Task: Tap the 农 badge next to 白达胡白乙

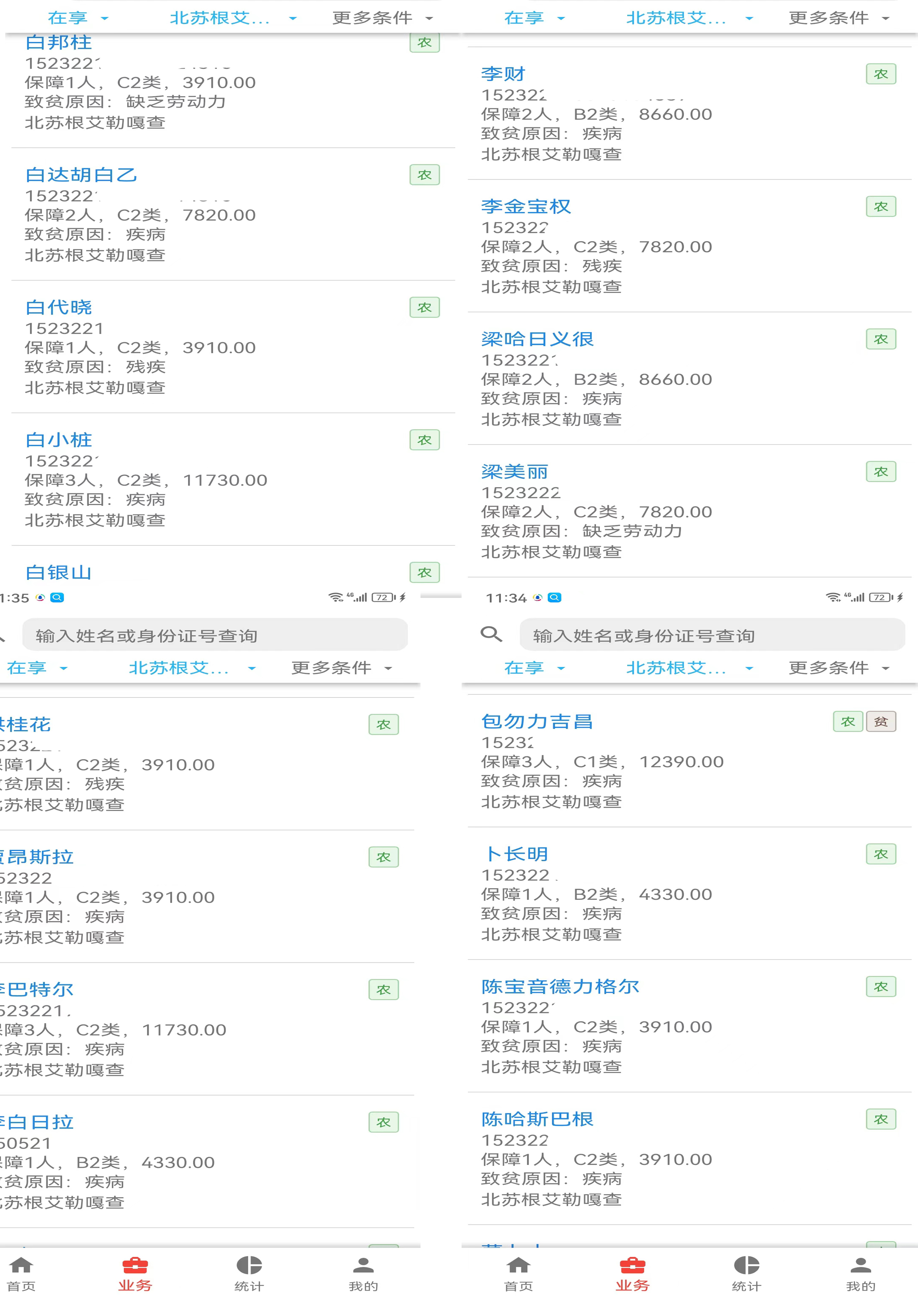Action: (x=424, y=175)
